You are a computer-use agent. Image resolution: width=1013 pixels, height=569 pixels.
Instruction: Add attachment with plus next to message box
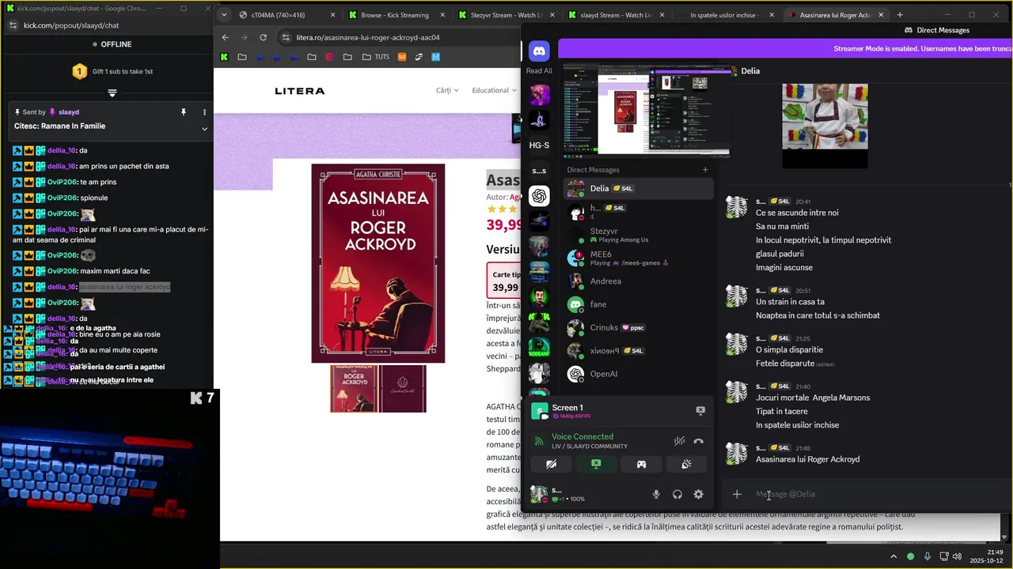tap(737, 494)
